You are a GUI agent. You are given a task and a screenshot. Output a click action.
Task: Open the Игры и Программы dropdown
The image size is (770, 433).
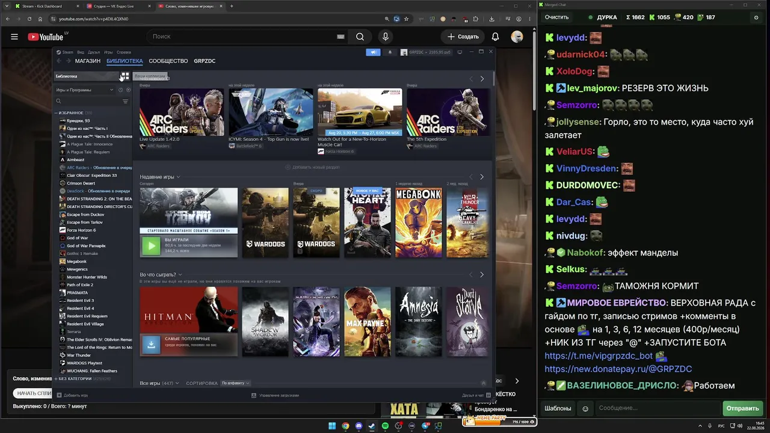tap(84, 90)
